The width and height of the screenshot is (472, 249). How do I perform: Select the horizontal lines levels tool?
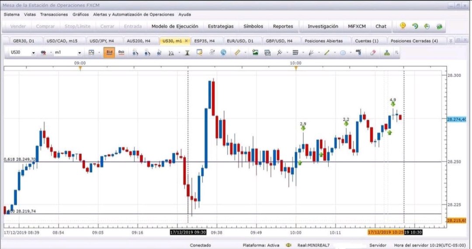pyautogui.click(x=295, y=52)
